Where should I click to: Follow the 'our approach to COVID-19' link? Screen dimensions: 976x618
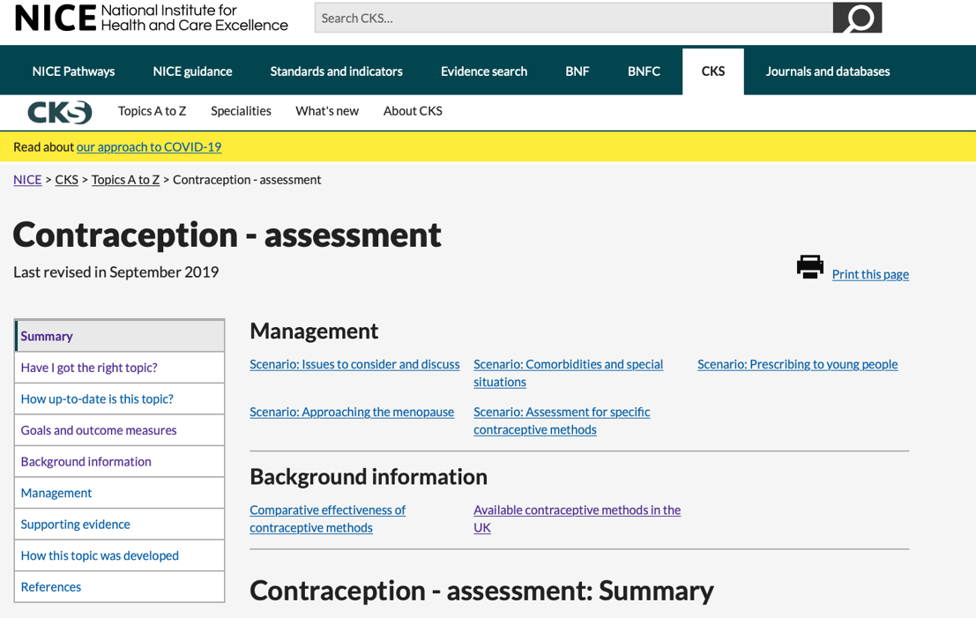tap(148, 147)
